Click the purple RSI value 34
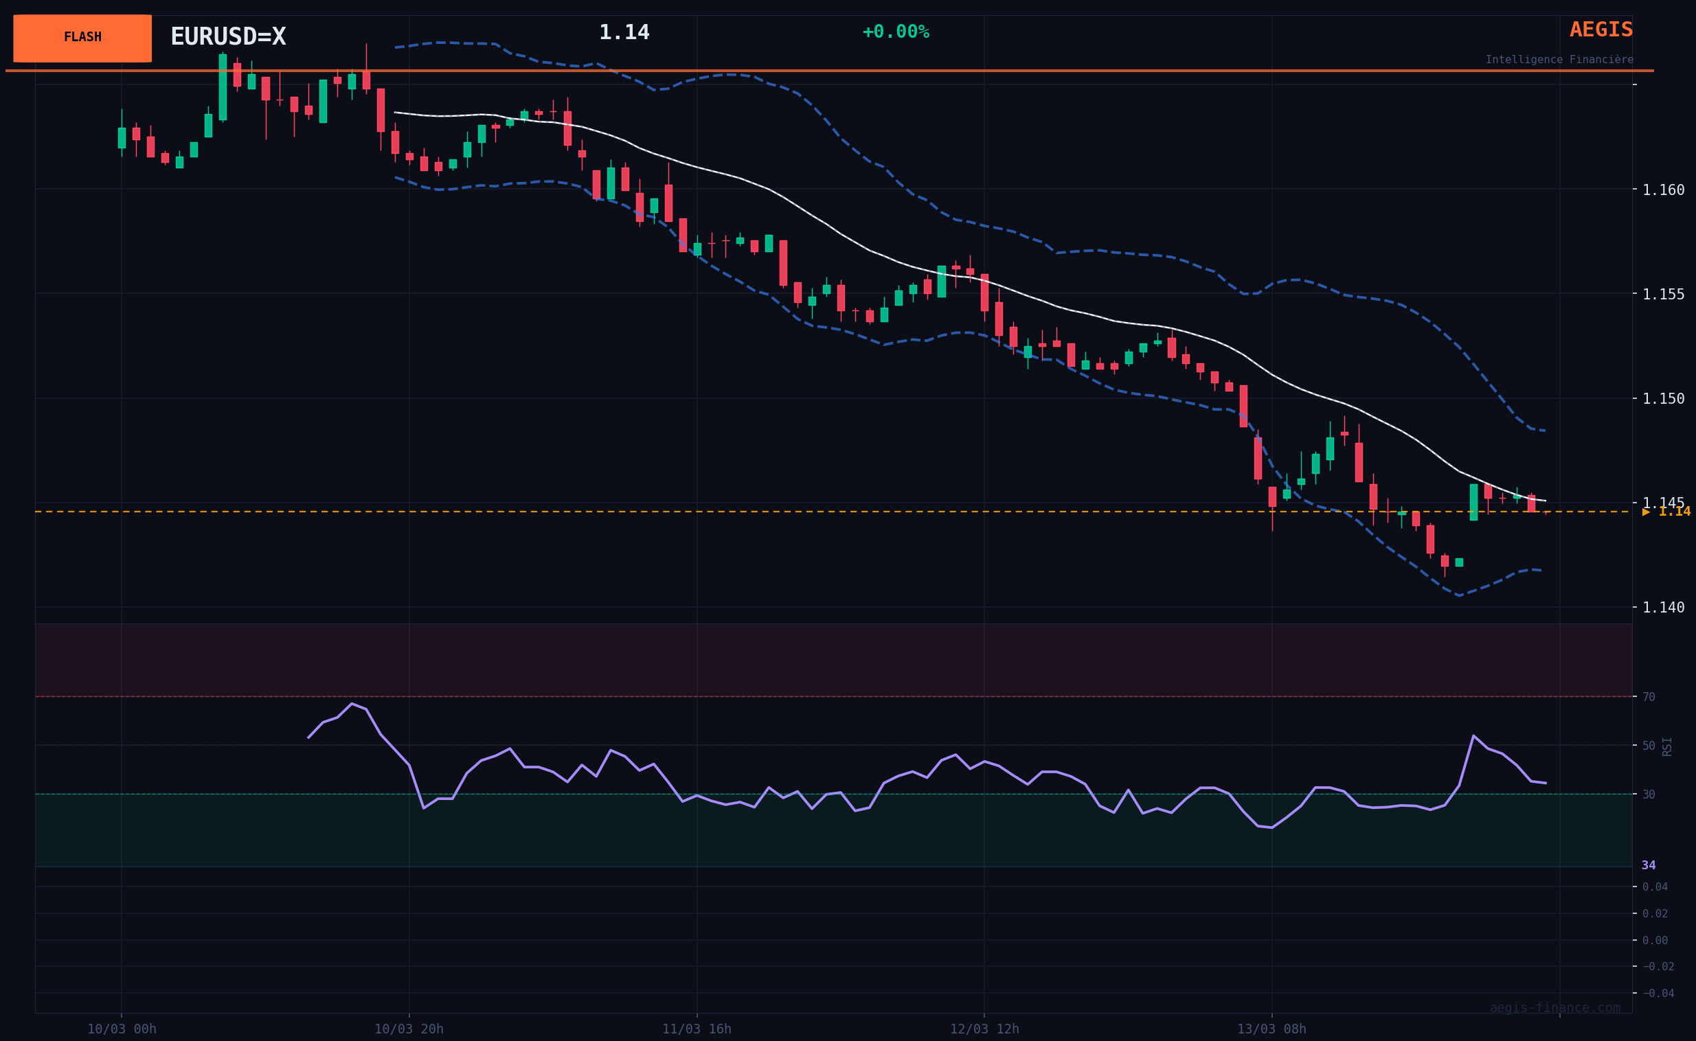 1648,865
